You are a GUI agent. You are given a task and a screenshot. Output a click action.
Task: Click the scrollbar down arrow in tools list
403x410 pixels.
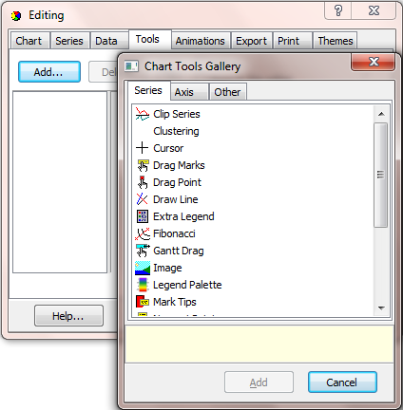381,307
